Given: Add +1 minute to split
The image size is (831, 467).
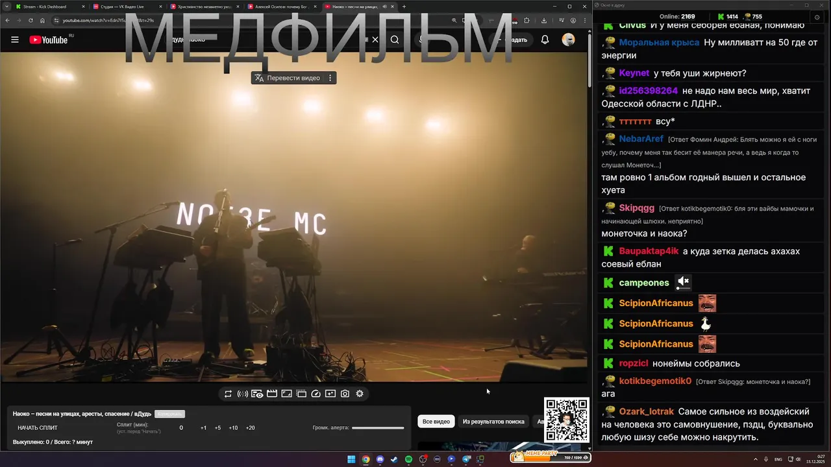Looking at the screenshot, I should pyautogui.click(x=203, y=428).
